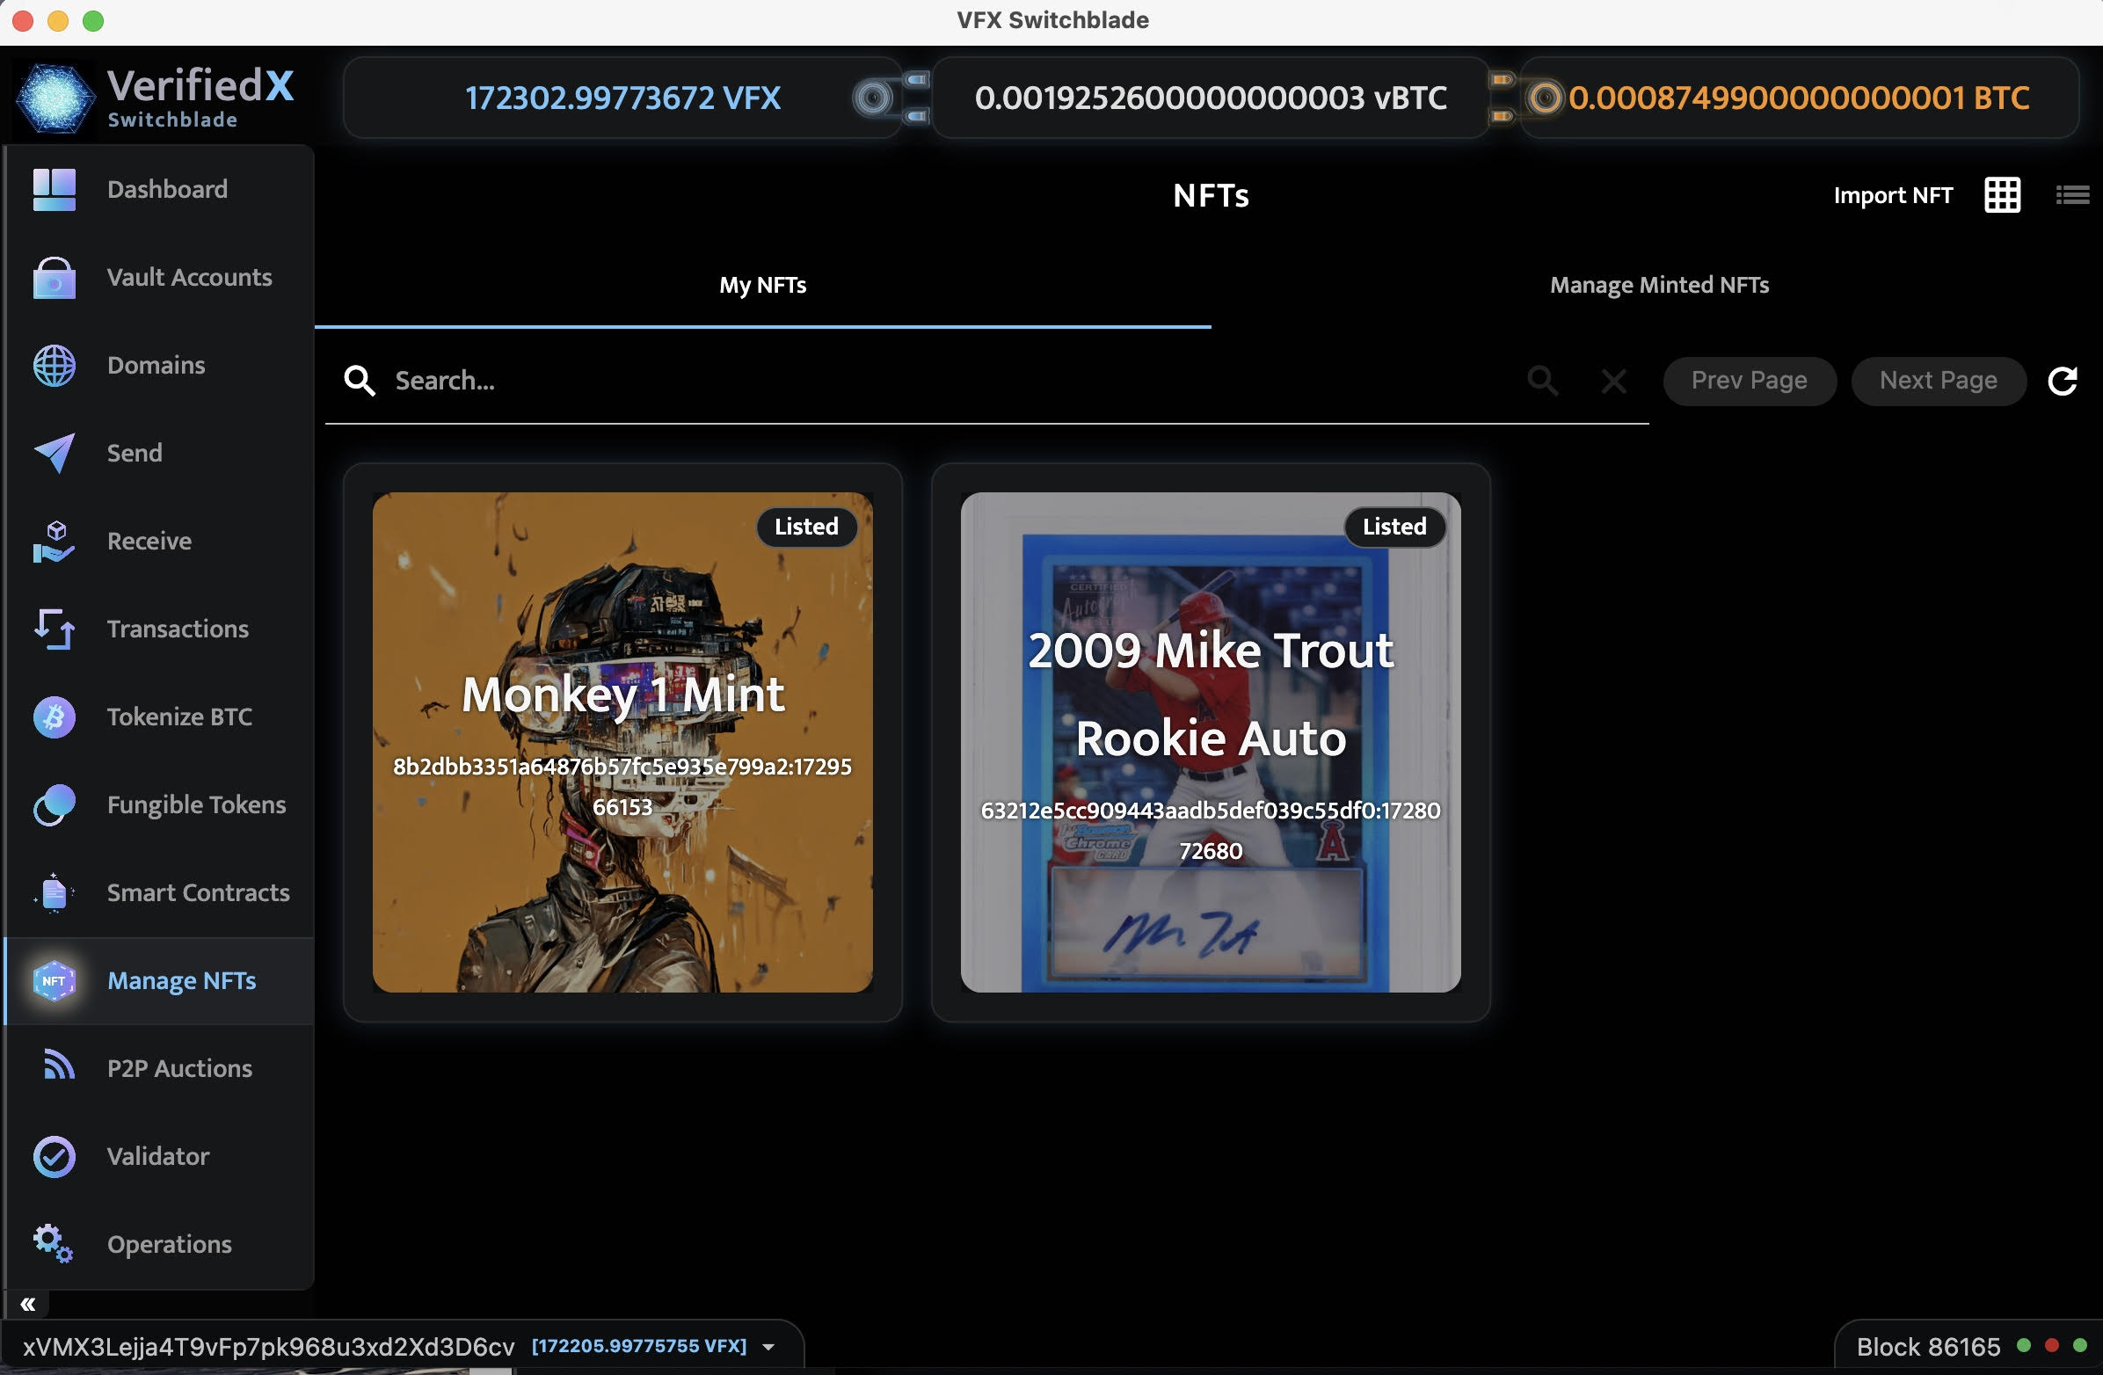
Task: Go to Prev Page
Action: click(x=1749, y=381)
